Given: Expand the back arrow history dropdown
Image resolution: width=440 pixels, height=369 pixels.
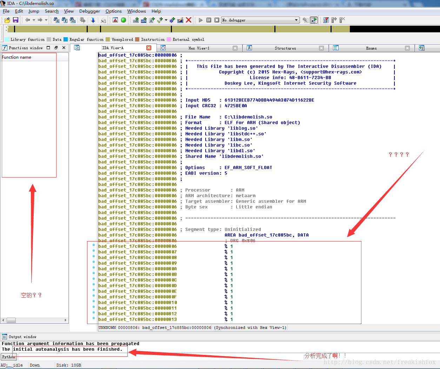Looking at the screenshot, I should point(34,20).
